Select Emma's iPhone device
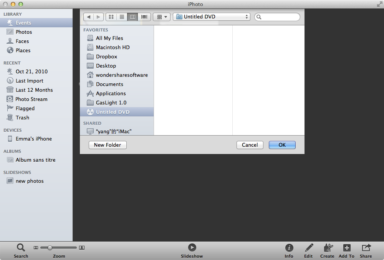Viewport: 384px width, 260px height. click(x=36, y=139)
